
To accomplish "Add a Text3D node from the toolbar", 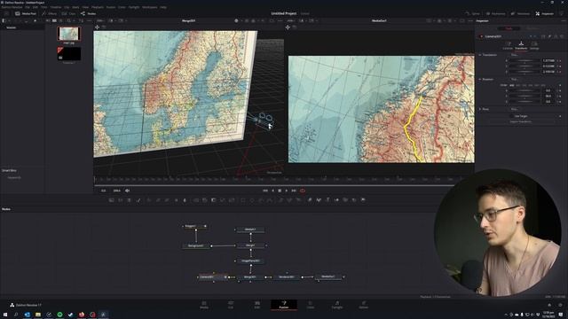I will click(x=327, y=200).
